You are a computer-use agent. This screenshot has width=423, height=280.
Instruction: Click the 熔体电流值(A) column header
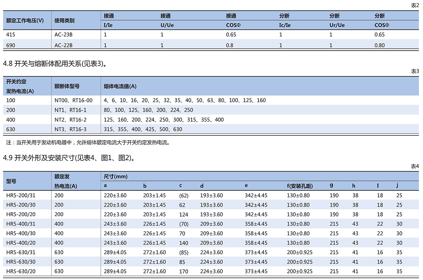tap(120, 86)
